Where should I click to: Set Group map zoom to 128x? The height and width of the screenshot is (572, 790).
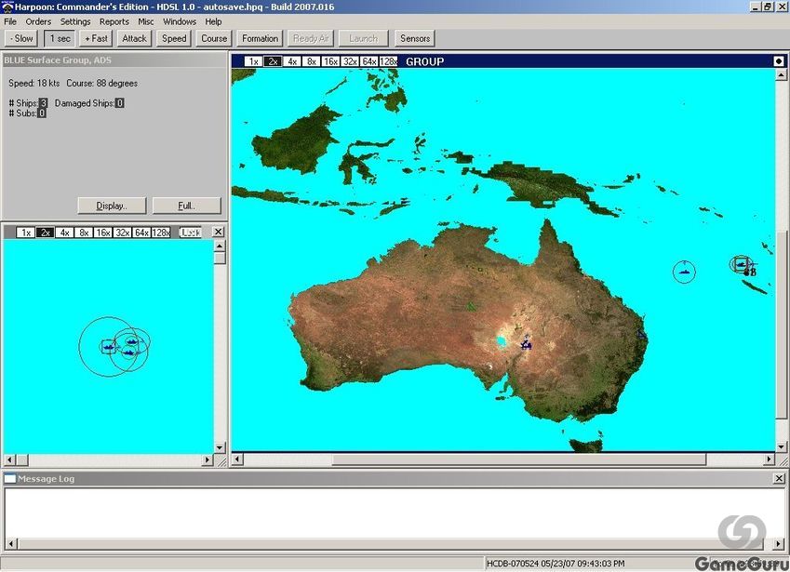point(388,61)
